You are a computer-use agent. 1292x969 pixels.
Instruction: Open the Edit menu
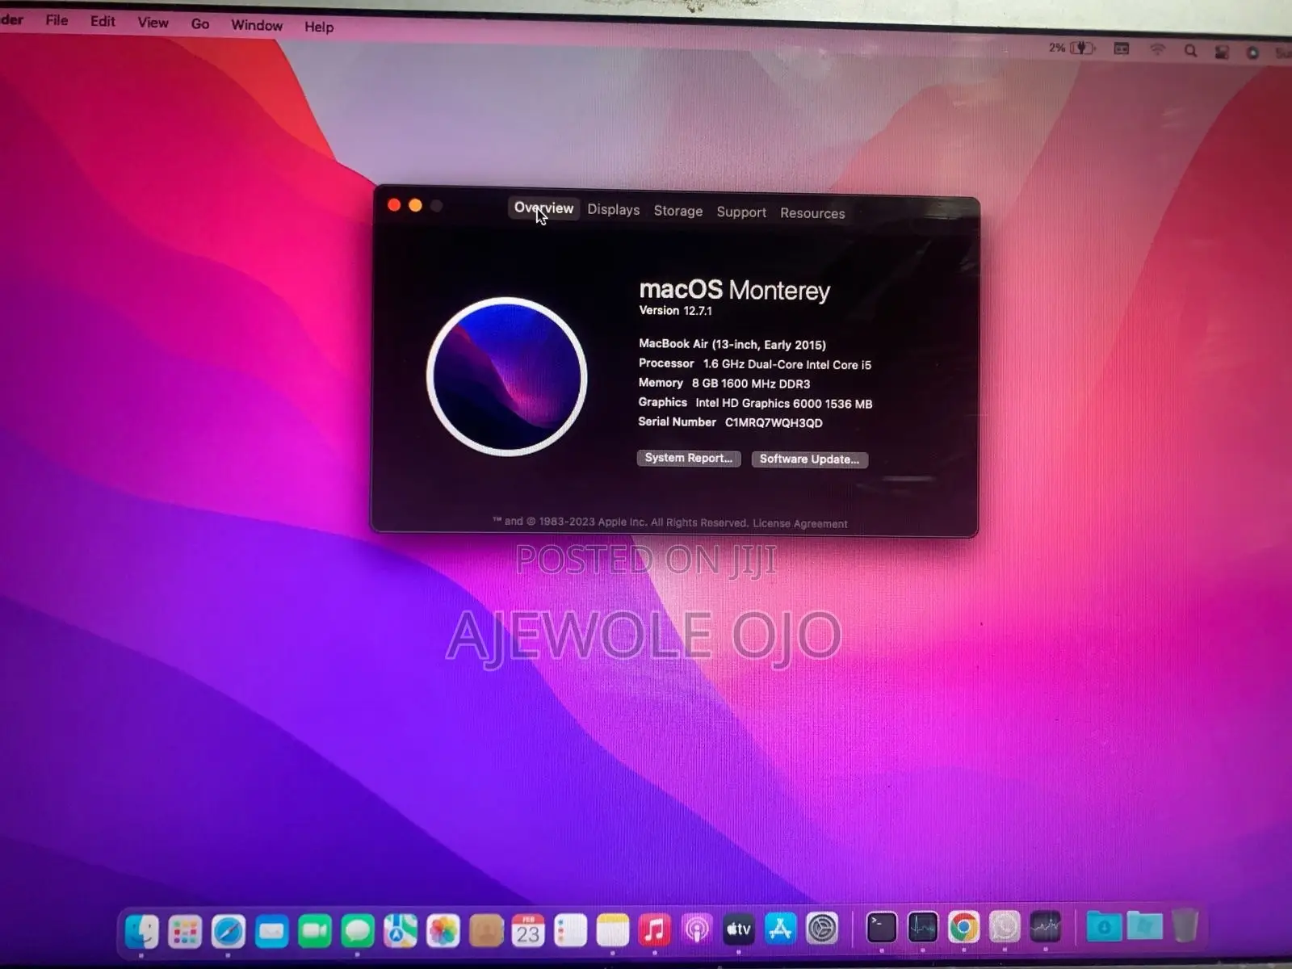(x=103, y=21)
